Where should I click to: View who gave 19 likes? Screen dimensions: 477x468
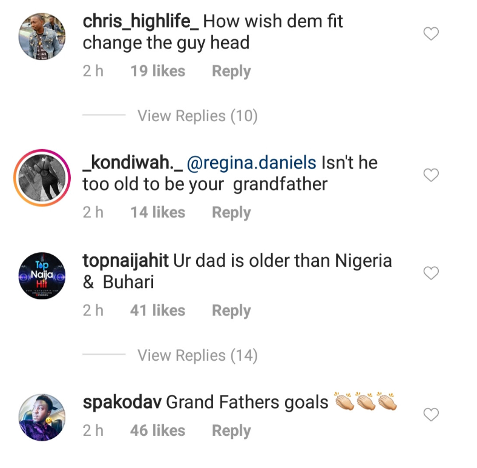click(157, 71)
